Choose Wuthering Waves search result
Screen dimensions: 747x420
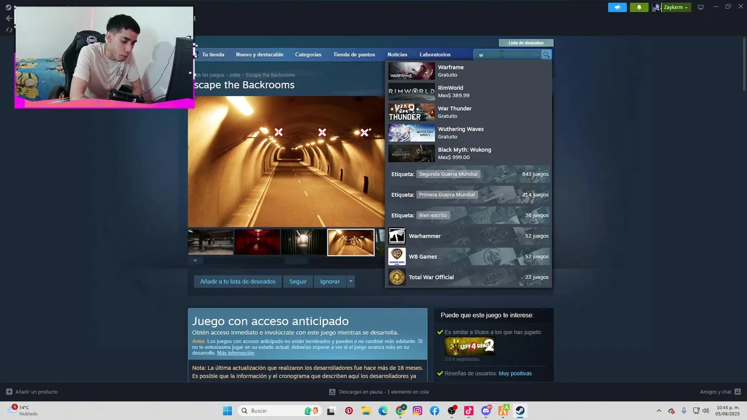[x=468, y=133]
